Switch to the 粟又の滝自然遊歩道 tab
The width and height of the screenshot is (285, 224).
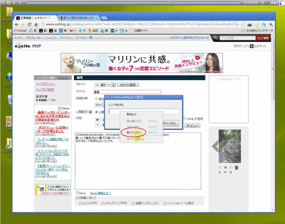coord(78,18)
